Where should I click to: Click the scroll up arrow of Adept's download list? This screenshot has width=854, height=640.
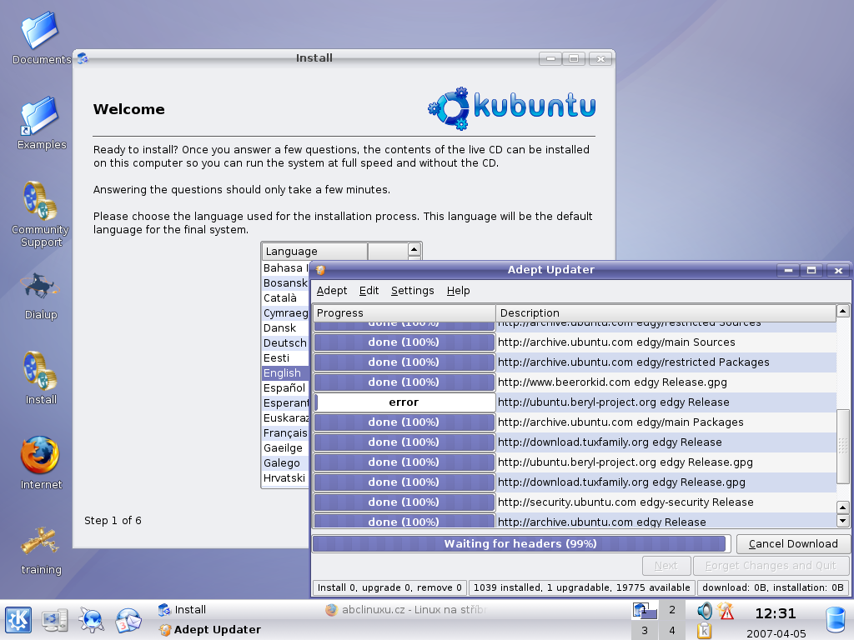pos(842,312)
